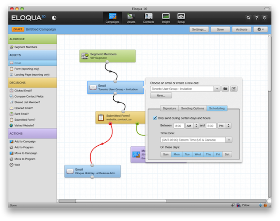Toggle Tue day button

pyautogui.click(x=187, y=154)
